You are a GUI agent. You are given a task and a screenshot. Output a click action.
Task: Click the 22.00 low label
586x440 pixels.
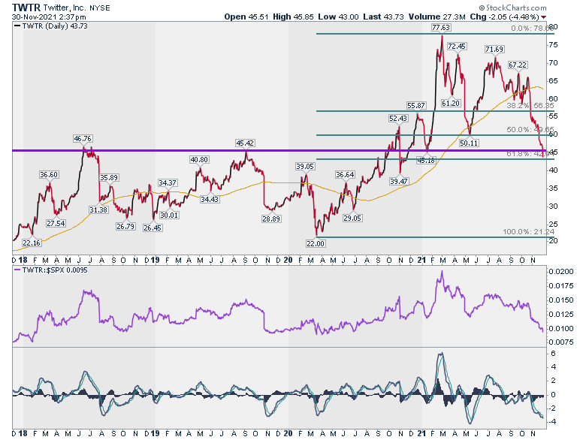coord(316,243)
